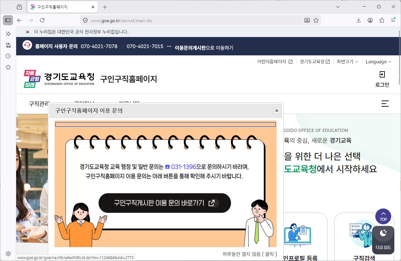The width and height of the screenshot is (401, 261).
Task: Click 하루동안 열지 않음 [ 클릭 ] link
Action: tap(250, 254)
